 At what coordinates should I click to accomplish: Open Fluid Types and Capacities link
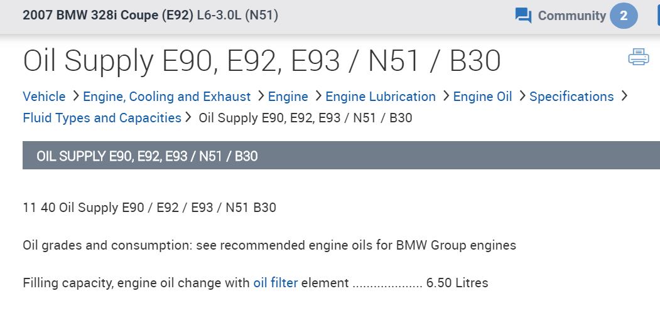tap(102, 118)
